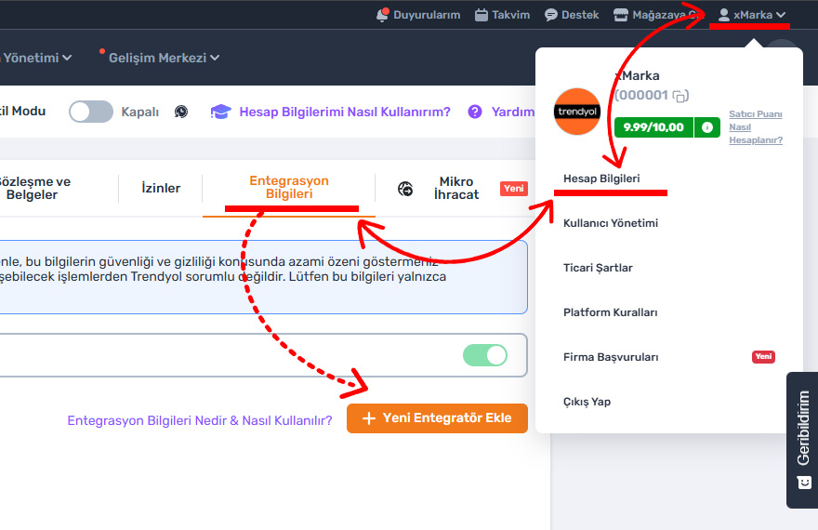Click the Mikro İhracat globe icon
Screen dimensions: 818x530
[405, 189]
